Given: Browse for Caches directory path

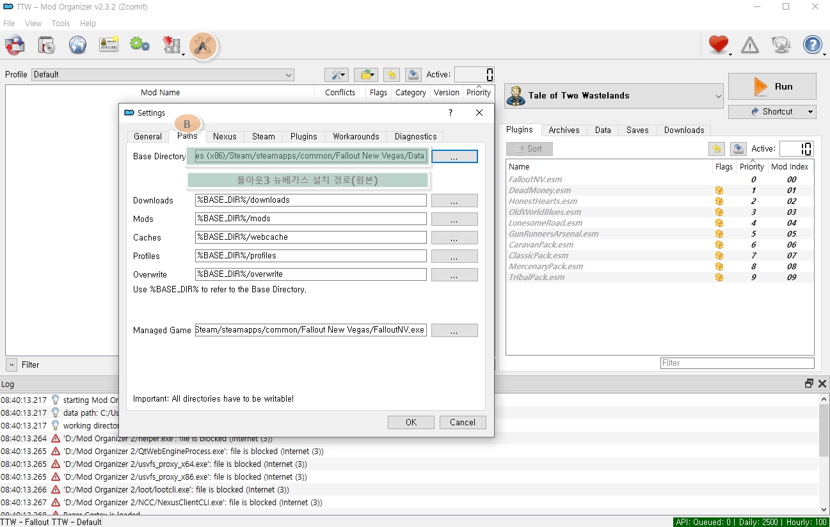Looking at the screenshot, I should (454, 238).
